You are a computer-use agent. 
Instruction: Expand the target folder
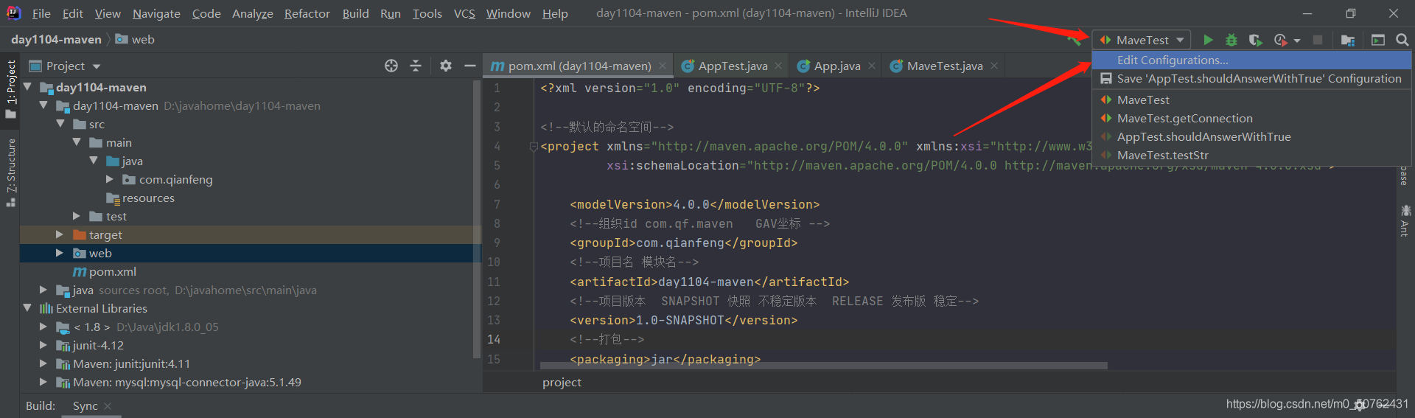tap(60, 234)
